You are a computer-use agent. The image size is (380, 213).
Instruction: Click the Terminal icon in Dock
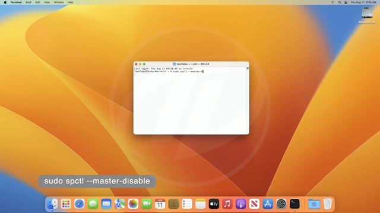(294, 204)
